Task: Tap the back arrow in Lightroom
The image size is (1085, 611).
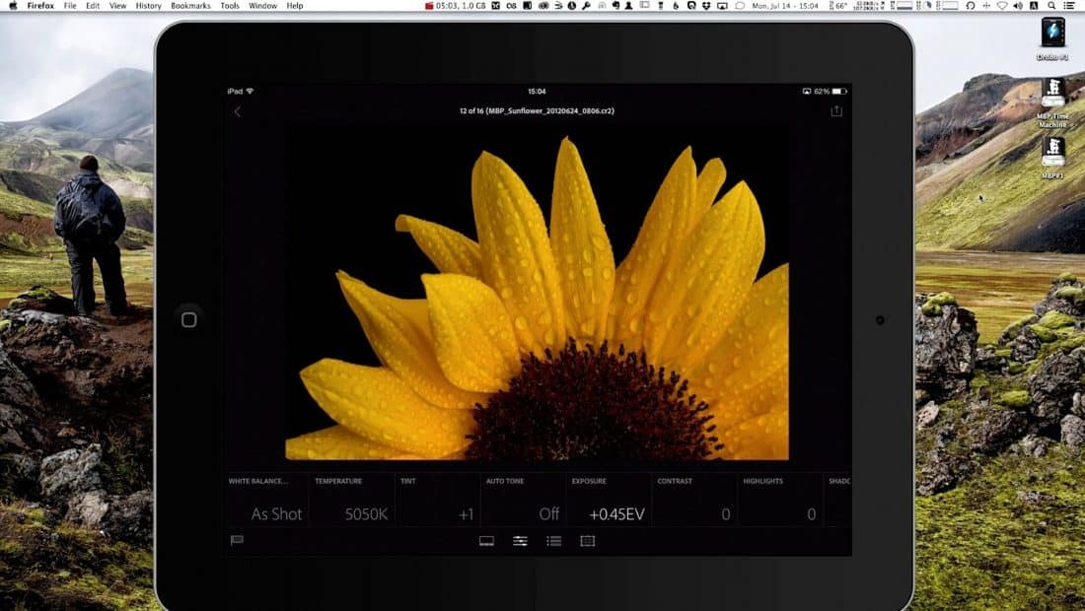Action: tap(237, 111)
